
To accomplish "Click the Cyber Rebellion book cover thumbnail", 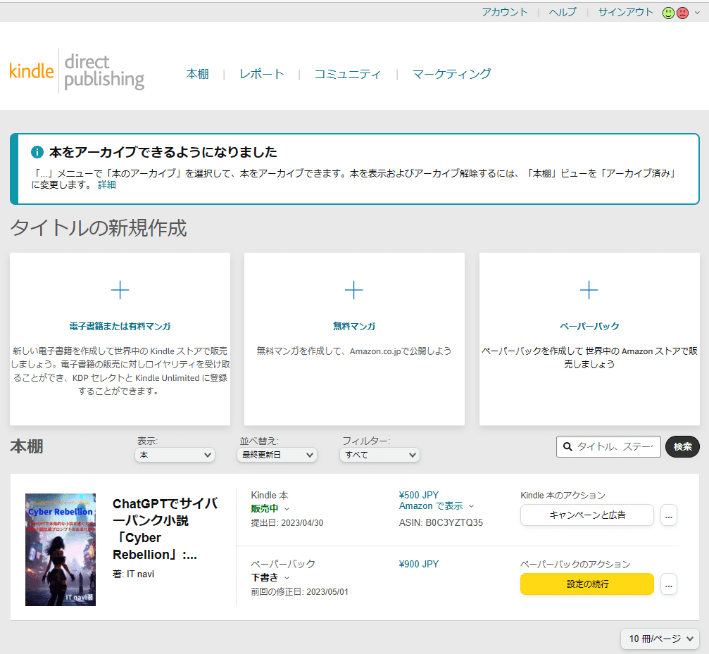I will tap(61, 550).
